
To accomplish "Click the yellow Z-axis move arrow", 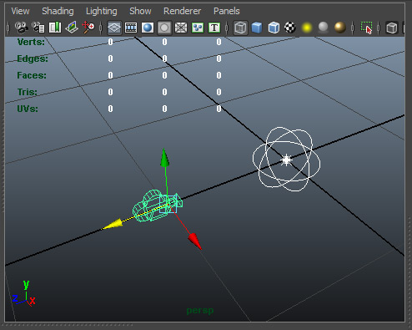I will (x=113, y=224).
